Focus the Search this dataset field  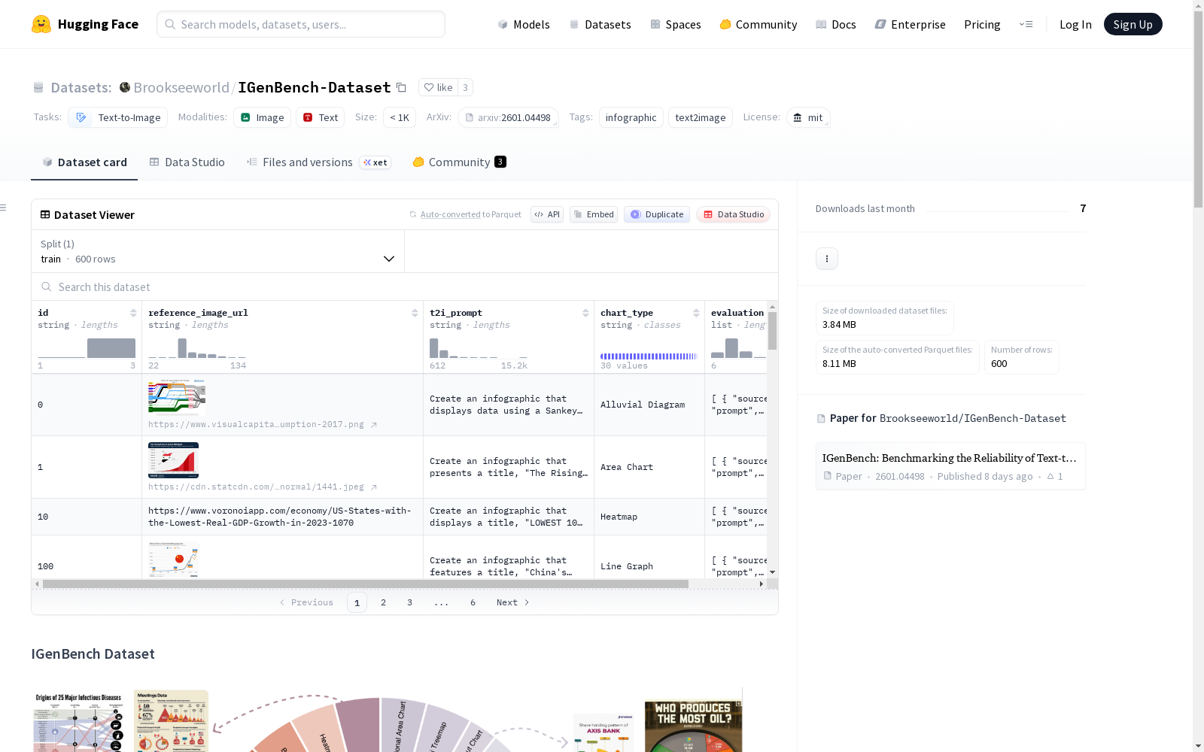click(x=405, y=287)
